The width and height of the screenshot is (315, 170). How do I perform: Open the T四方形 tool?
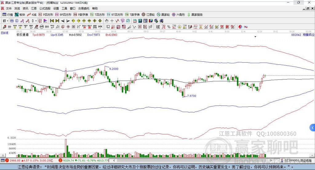pos(98,15)
